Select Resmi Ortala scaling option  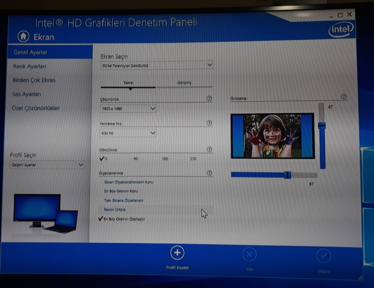click(115, 209)
